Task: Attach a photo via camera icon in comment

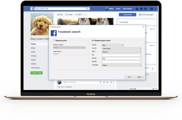Action: coord(104,82)
